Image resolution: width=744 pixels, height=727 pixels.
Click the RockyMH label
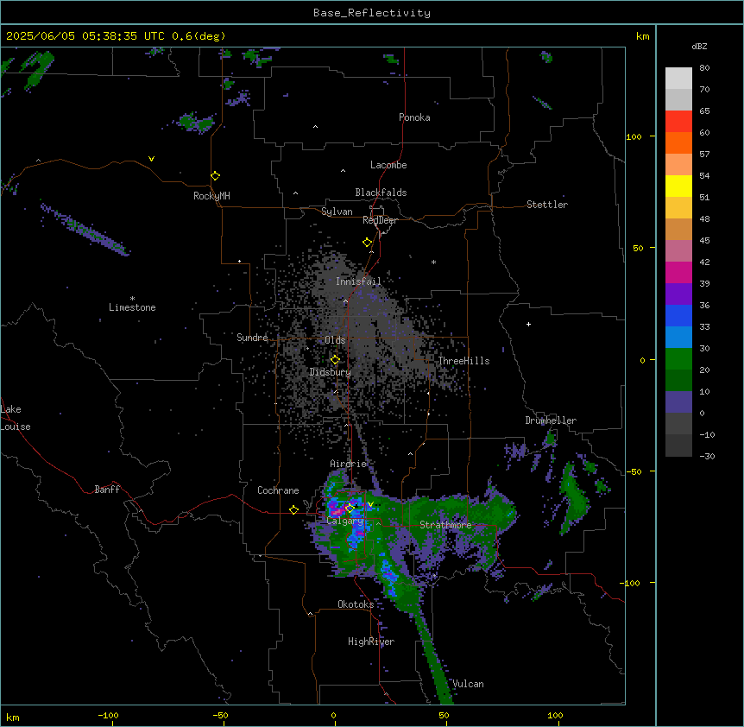pyautogui.click(x=211, y=196)
